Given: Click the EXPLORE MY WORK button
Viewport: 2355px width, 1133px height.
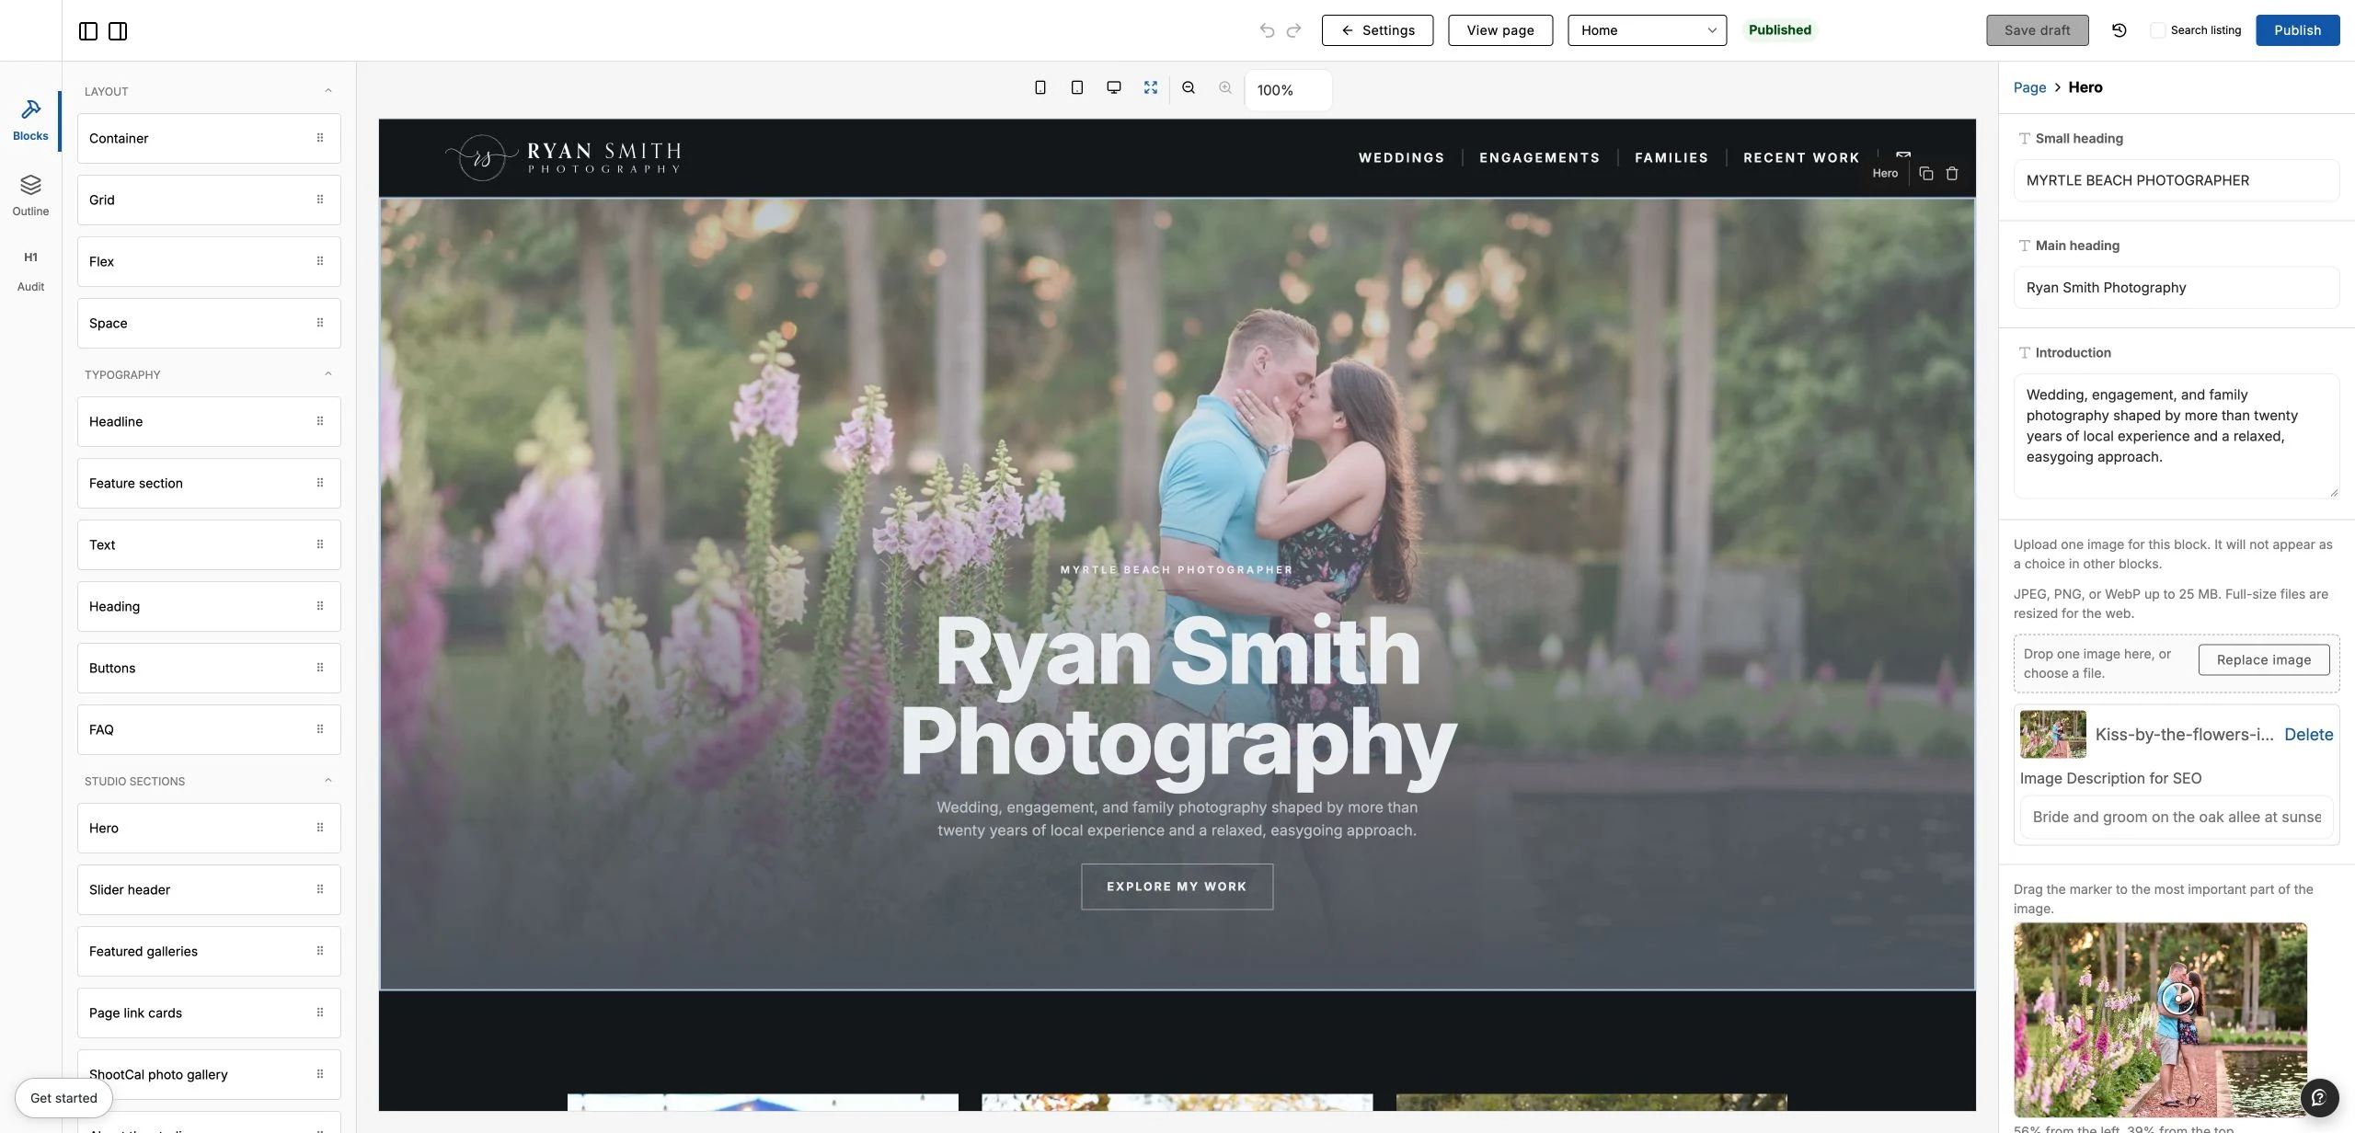Looking at the screenshot, I should [1177, 887].
